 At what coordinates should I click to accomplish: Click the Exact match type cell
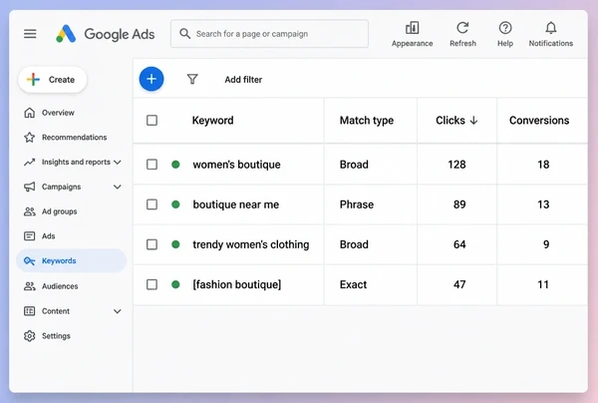[x=353, y=284]
